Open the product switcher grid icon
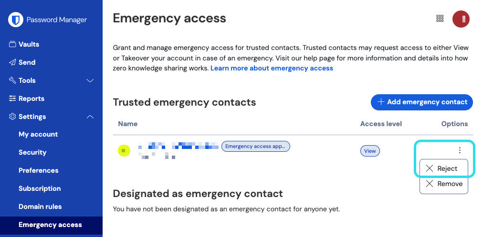The width and height of the screenshot is (483, 237). click(x=440, y=19)
